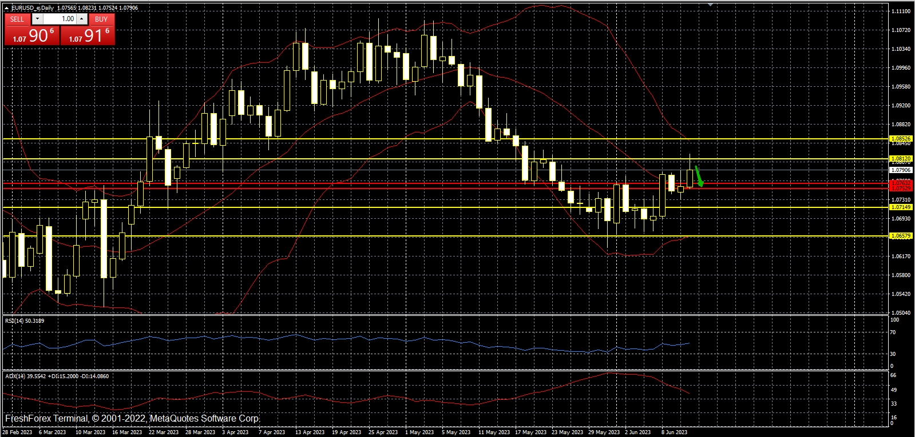The image size is (915, 437).
Task: Select the green arrow drawn on chart
Action: tap(699, 175)
